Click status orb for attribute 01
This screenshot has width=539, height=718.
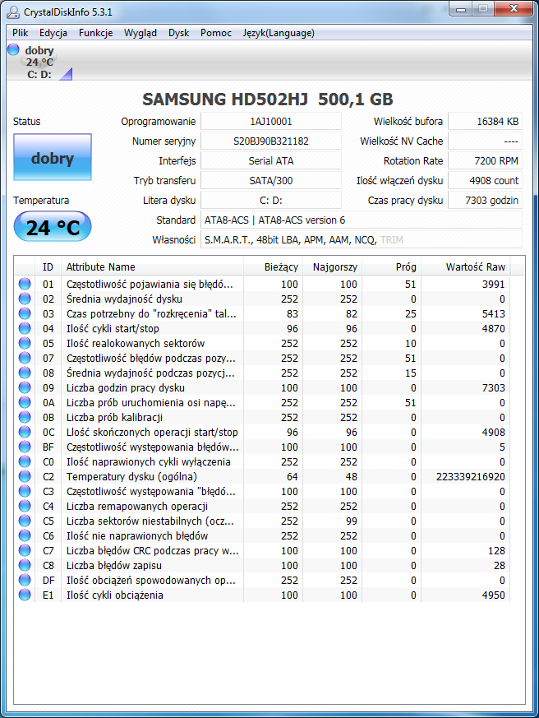tap(25, 284)
